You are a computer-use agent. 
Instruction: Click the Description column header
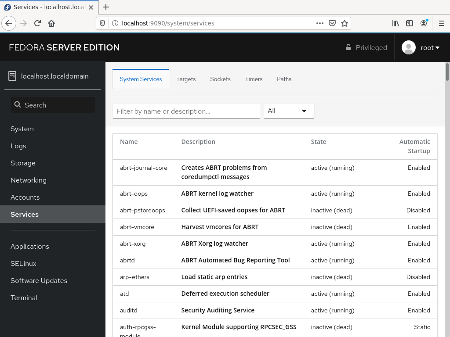click(198, 142)
